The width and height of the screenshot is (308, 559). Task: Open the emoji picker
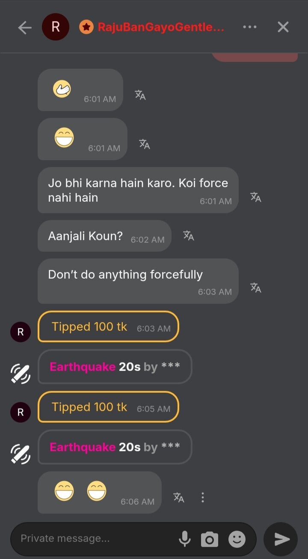237,539
